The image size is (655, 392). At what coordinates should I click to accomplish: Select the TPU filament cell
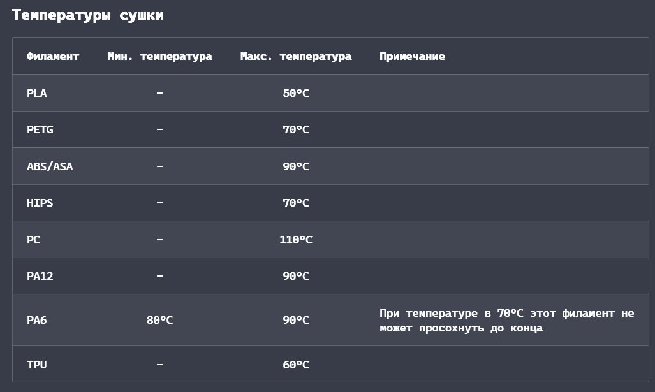click(37, 365)
